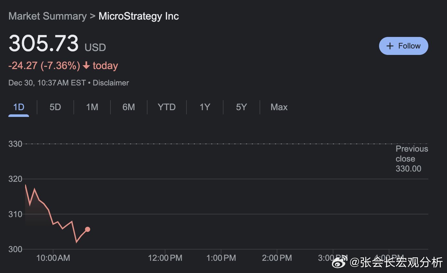This screenshot has height=273, width=447.
Task: Click the Previous close 330.00 label
Action: click(x=411, y=159)
